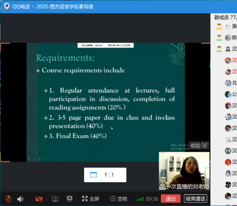Click the shared Requirements slide area
This screenshot has width=237, height=206.
pyautogui.click(x=106, y=102)
